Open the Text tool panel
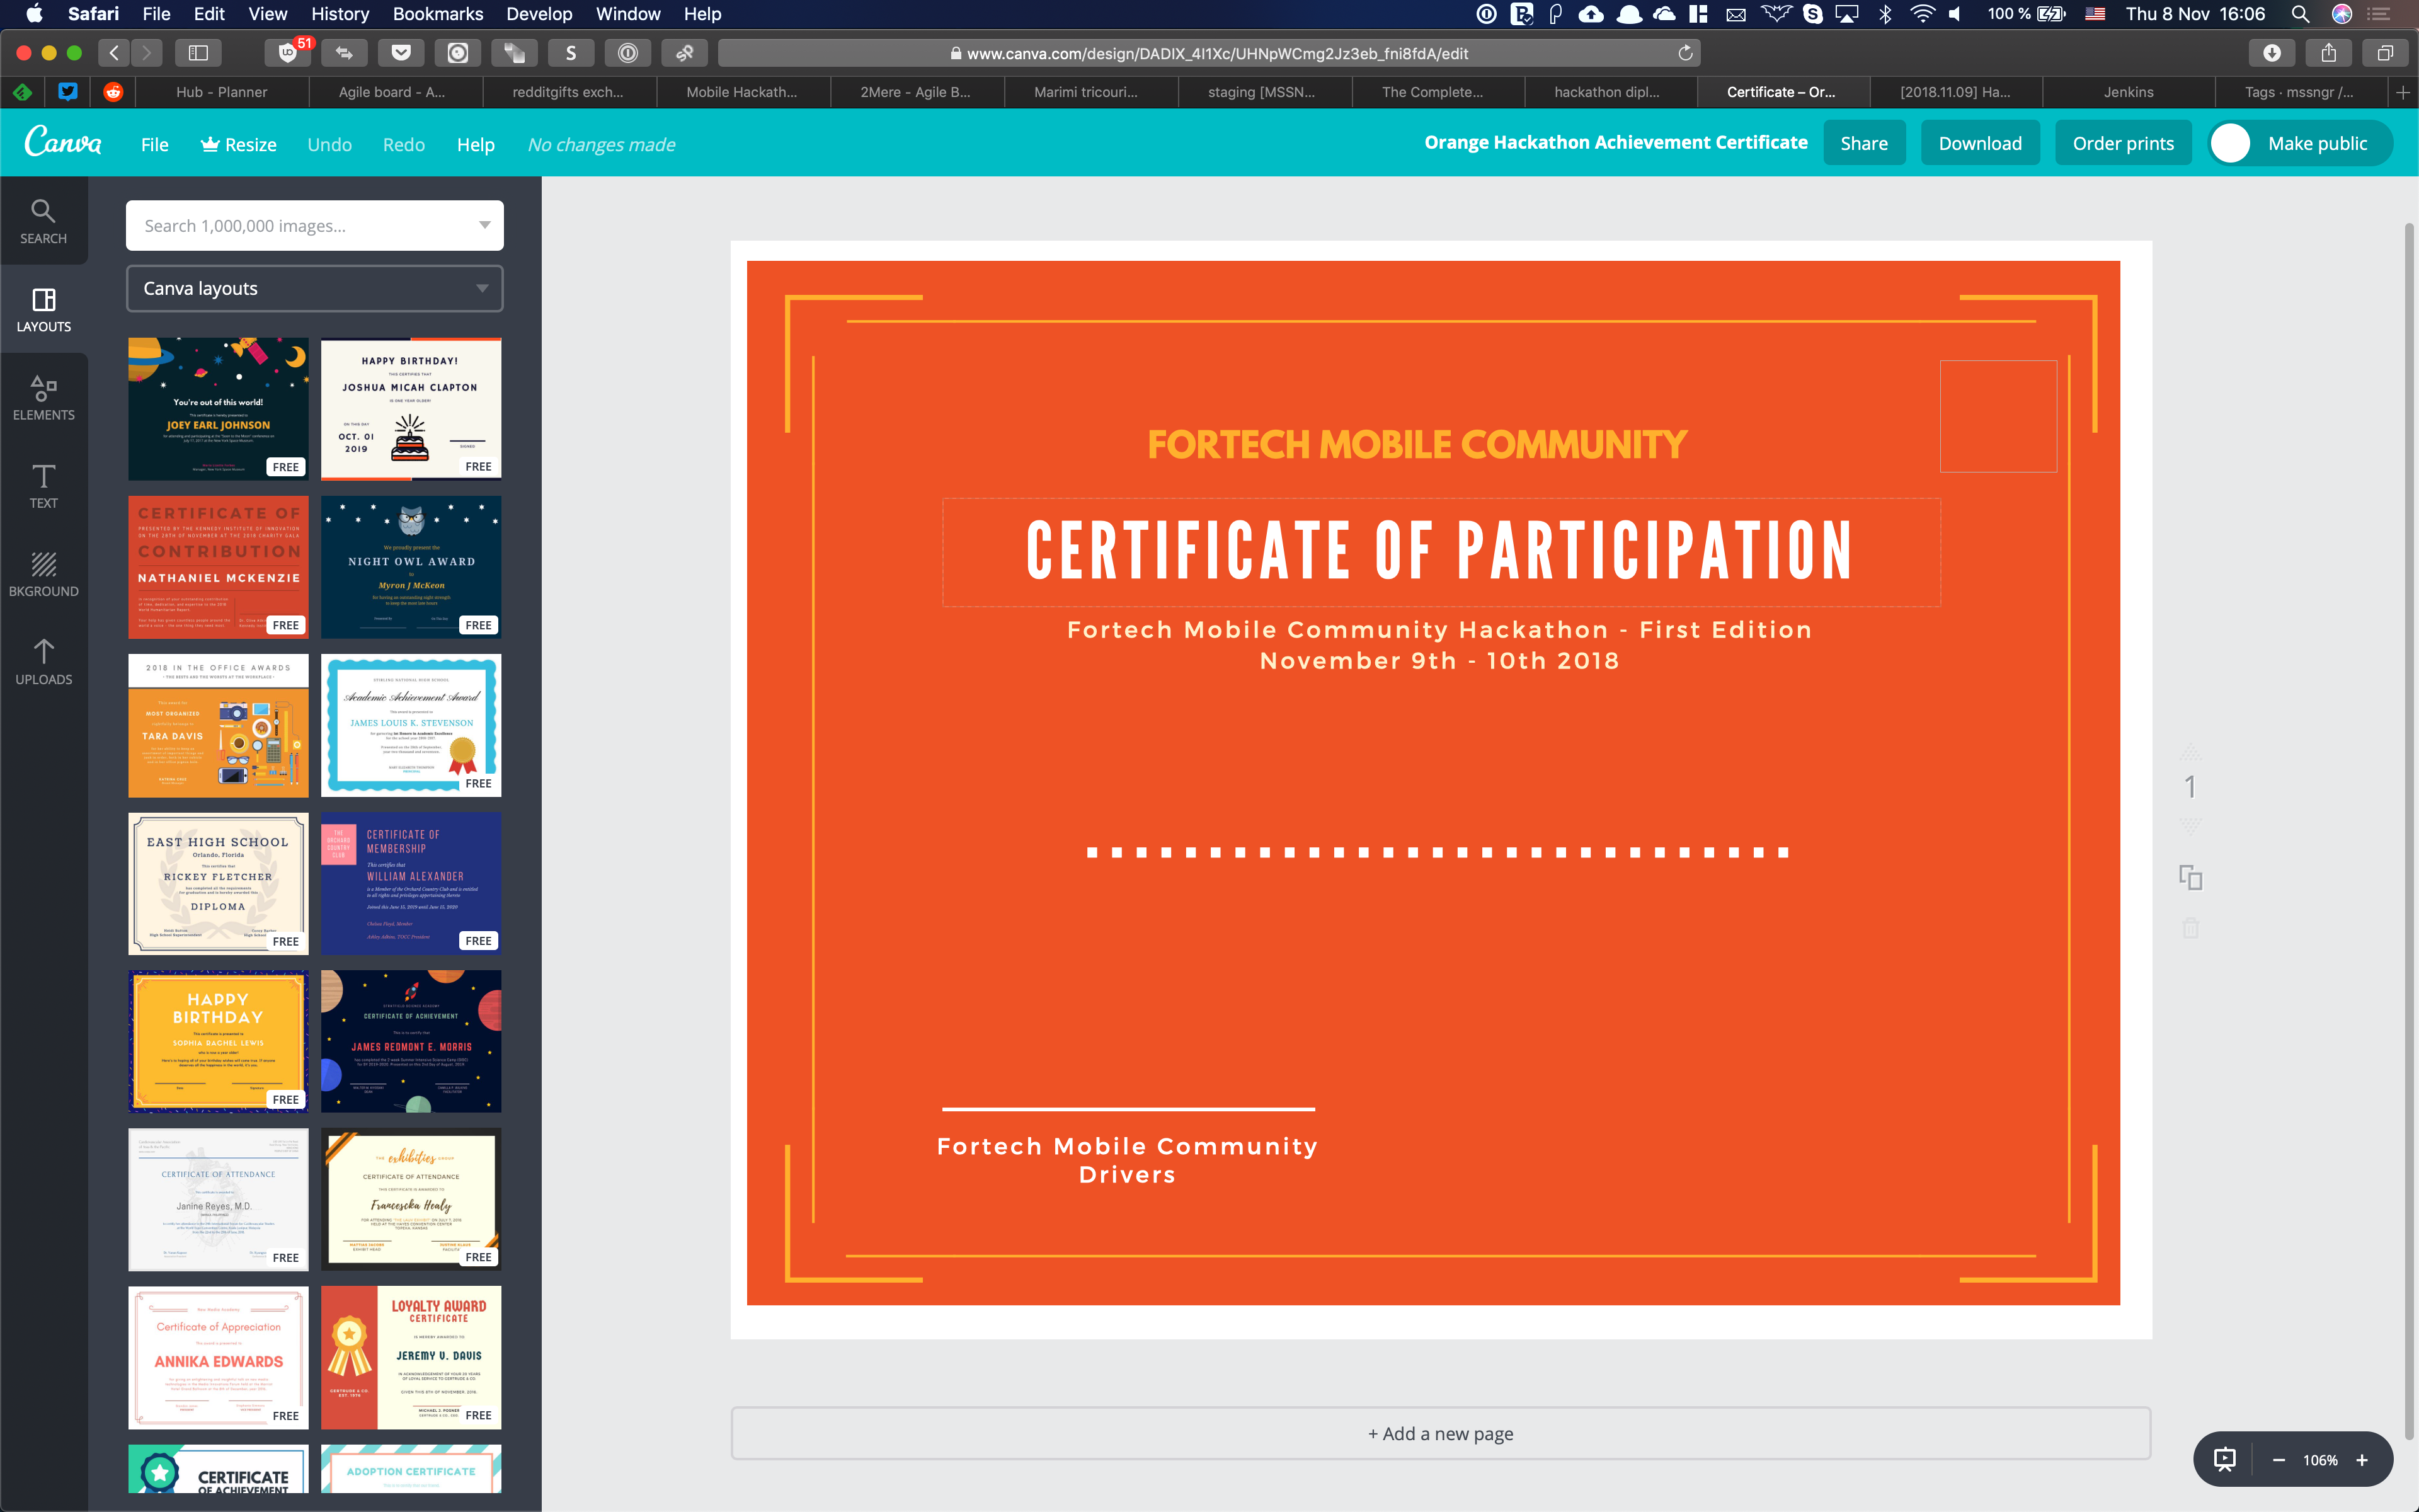Viewport: 2419px width, 1512px height. point(43,486)
